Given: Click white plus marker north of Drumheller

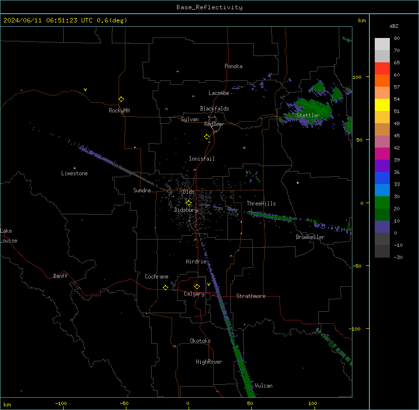Looking at the screenshot, I should (x=297, y=183).
